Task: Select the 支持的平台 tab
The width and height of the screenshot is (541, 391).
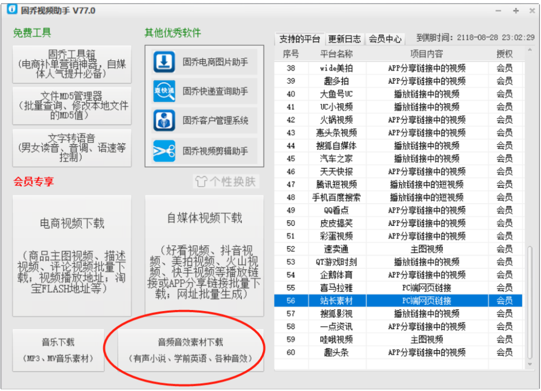Action: click(x=299, y=39)
